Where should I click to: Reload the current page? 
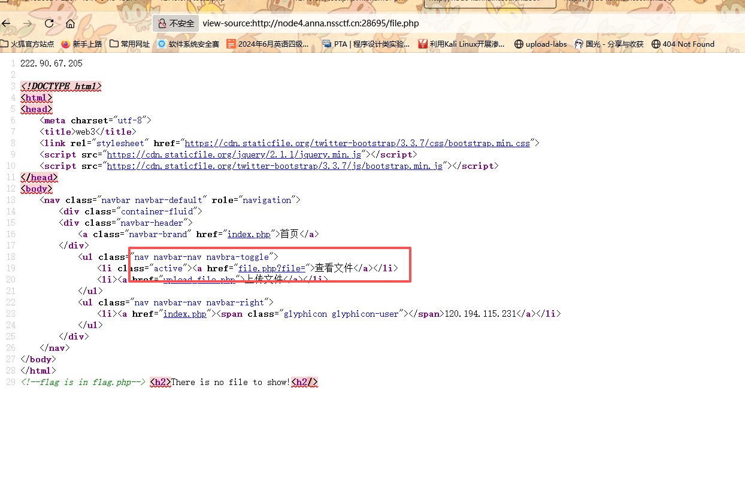tap(49, 23)
